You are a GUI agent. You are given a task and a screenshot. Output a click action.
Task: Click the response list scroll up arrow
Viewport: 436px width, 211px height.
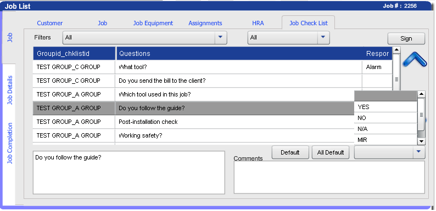pos(421,94)
